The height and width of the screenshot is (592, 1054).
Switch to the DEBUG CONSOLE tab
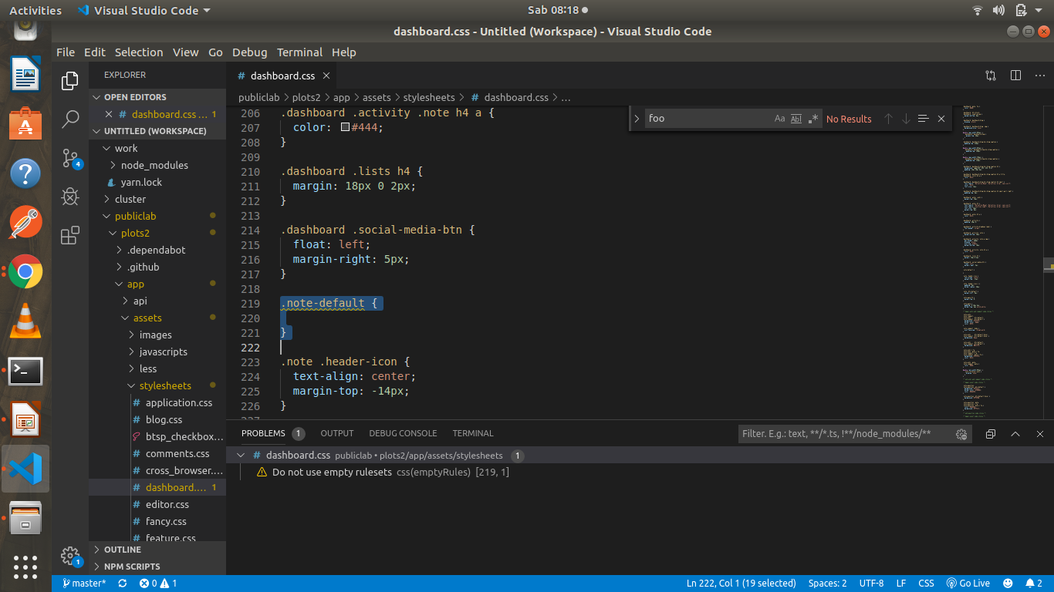pyautogui.click(x=403, y=433)
